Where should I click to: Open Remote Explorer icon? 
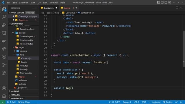pos(4,33)
